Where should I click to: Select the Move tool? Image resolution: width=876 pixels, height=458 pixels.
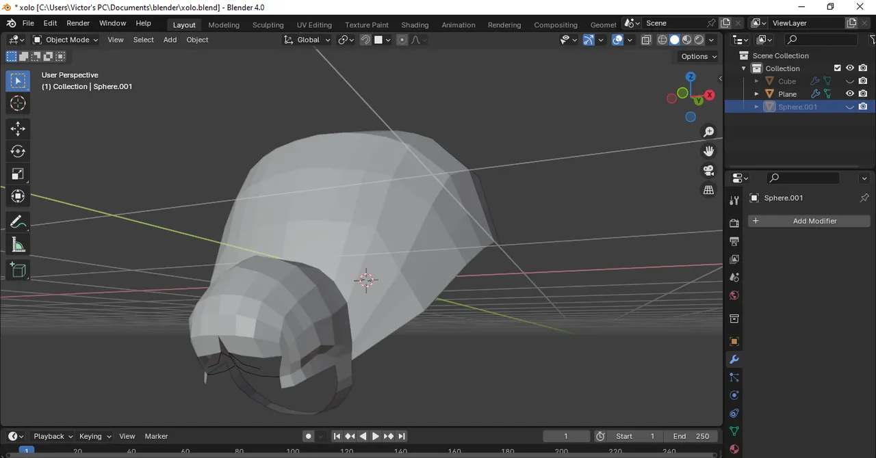pyautogui.click(x=18, y=129)
